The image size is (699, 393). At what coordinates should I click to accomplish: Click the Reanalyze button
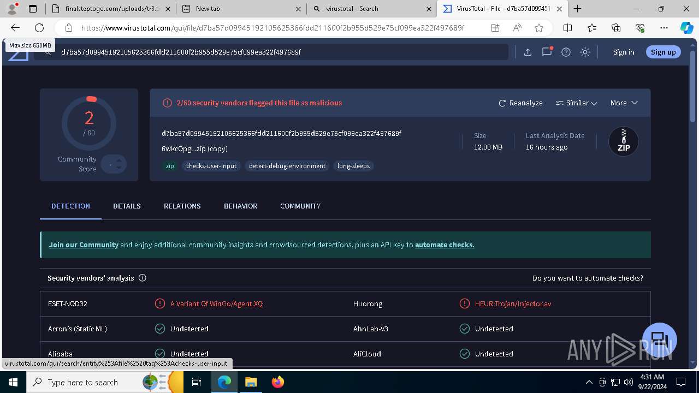pyautogui.click(x=520, y=103)
